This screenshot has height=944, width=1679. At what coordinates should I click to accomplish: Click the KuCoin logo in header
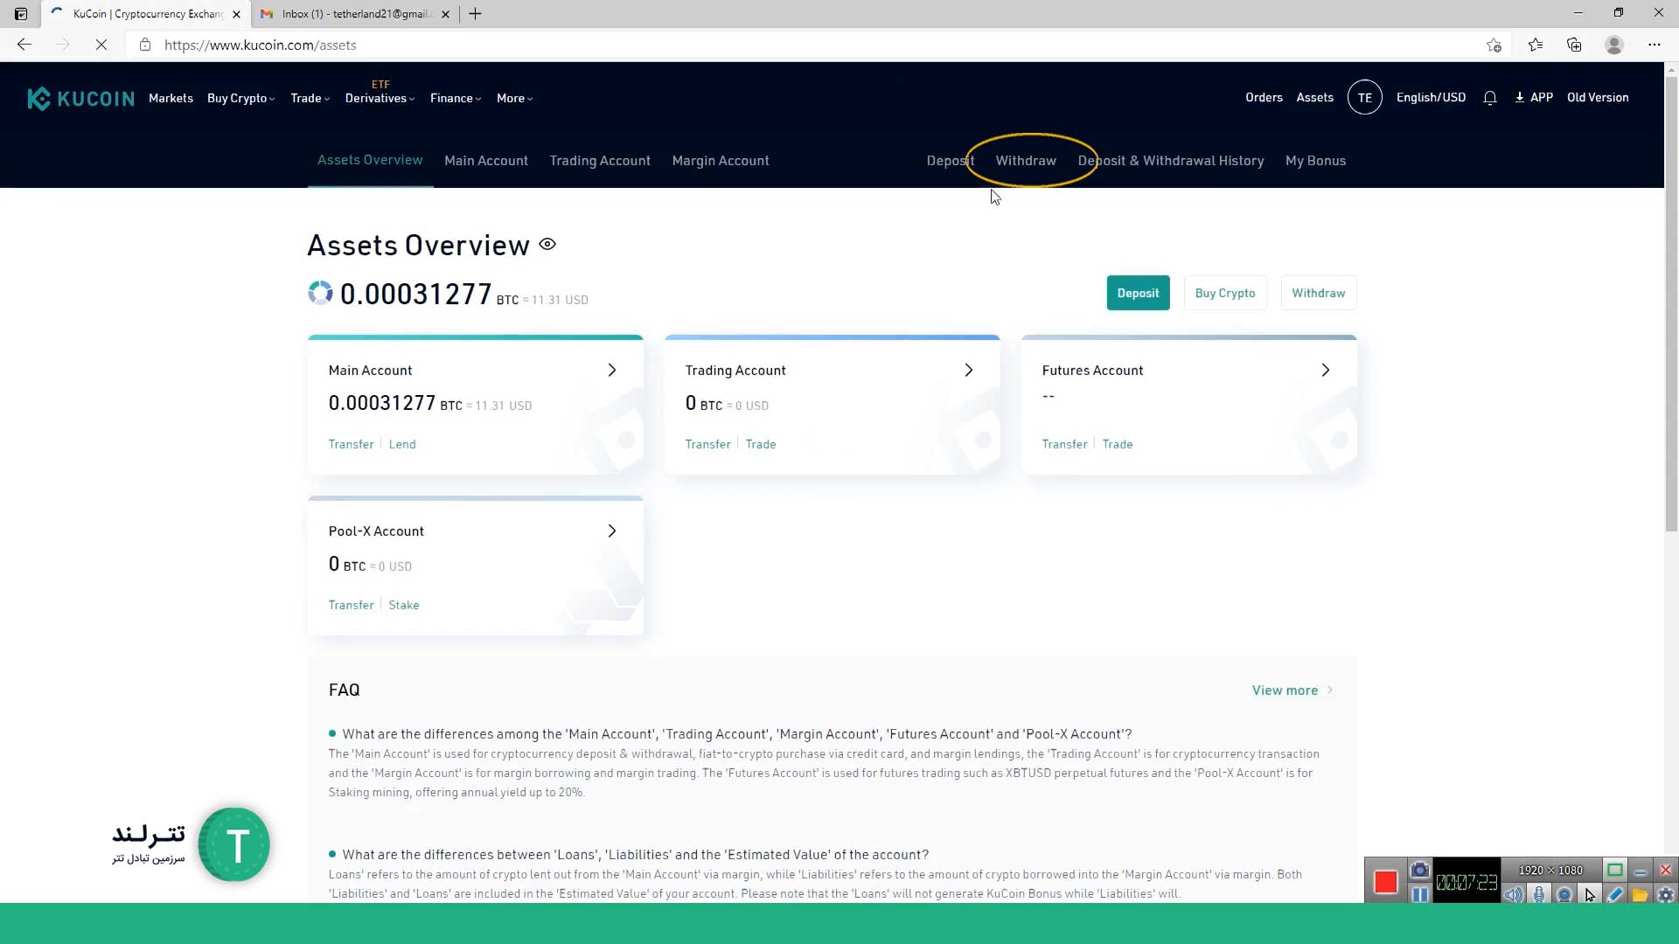click(x=80, y=98)
